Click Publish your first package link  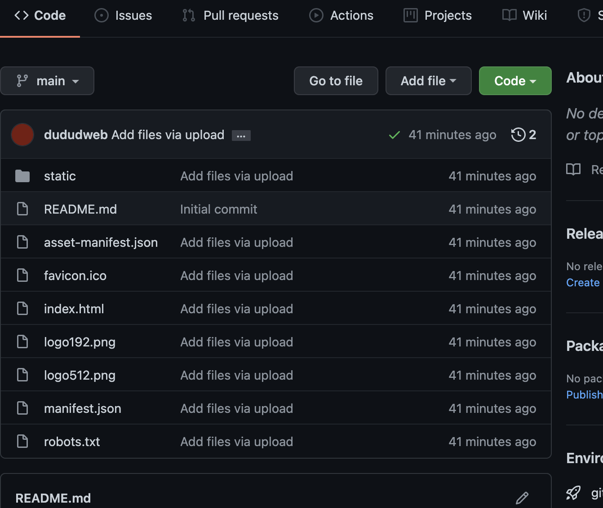tap(584, 395)
